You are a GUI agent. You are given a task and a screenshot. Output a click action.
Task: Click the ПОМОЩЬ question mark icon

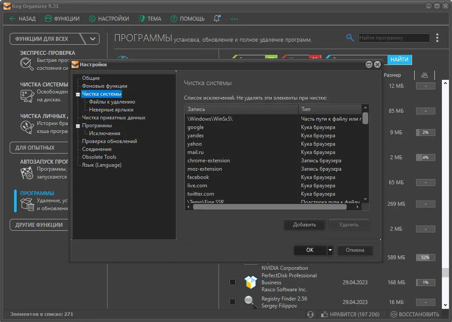174,19
